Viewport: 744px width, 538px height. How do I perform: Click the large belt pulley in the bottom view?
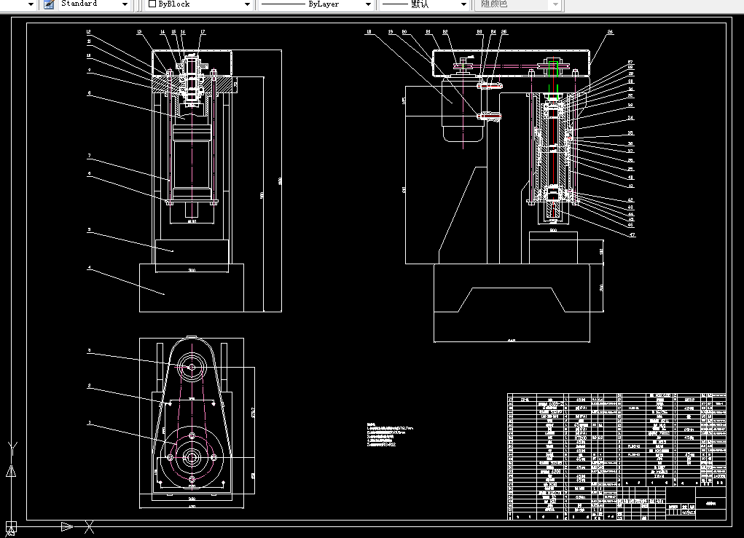(x=192, y=457)
